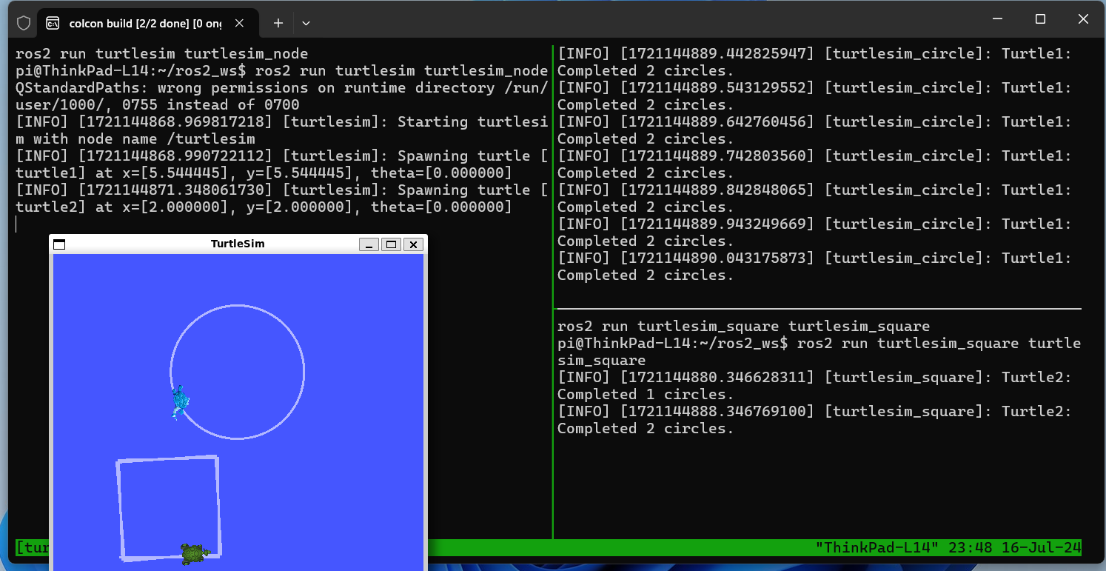Click the shield icon in the terminal title bar
The height and width of the screenshot is (571, 1106).
(24, 23)
